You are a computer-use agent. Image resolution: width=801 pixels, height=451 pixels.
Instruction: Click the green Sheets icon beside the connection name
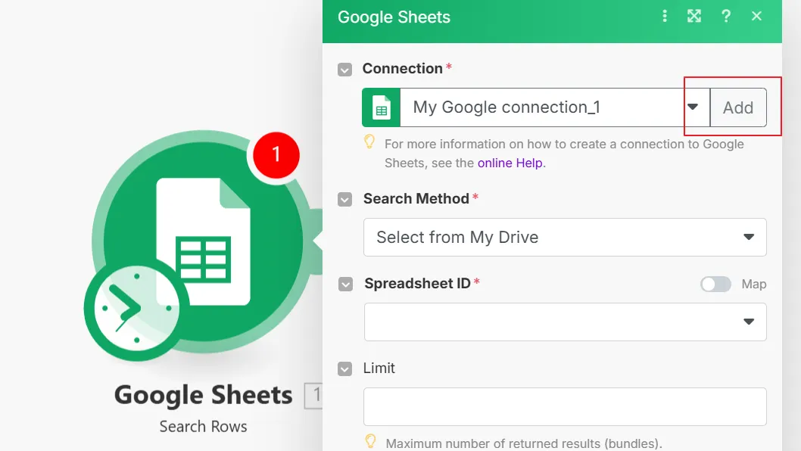tap(381, 107)
